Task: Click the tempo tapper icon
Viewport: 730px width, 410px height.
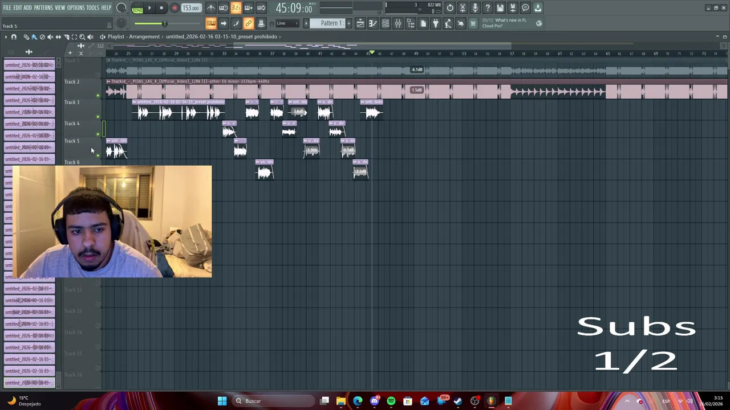Action: tap(448, 23)
